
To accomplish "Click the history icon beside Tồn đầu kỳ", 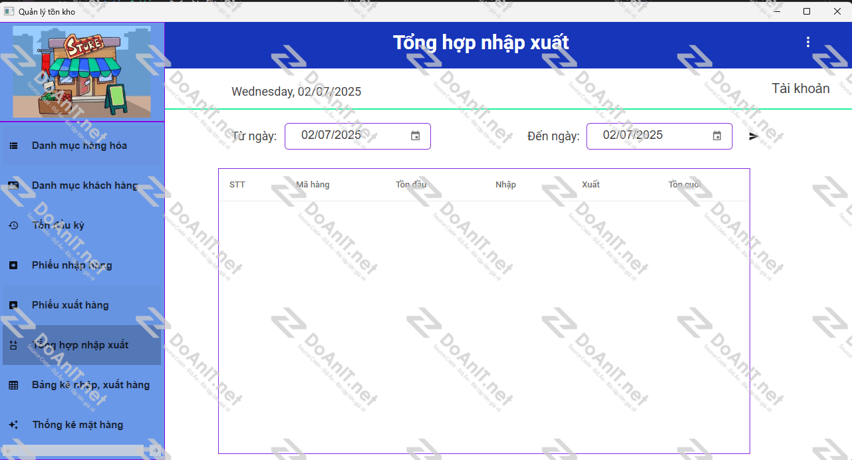I will (x=13, y=225).
